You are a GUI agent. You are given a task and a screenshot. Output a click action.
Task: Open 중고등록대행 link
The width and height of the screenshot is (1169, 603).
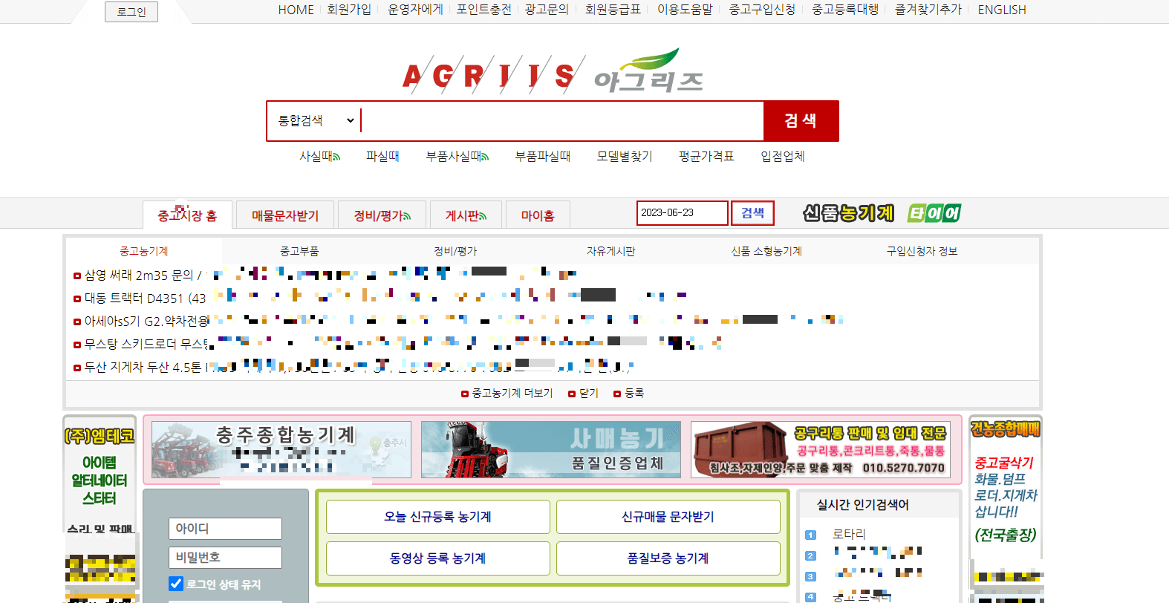pyautogui.click(x=845, y=10)
